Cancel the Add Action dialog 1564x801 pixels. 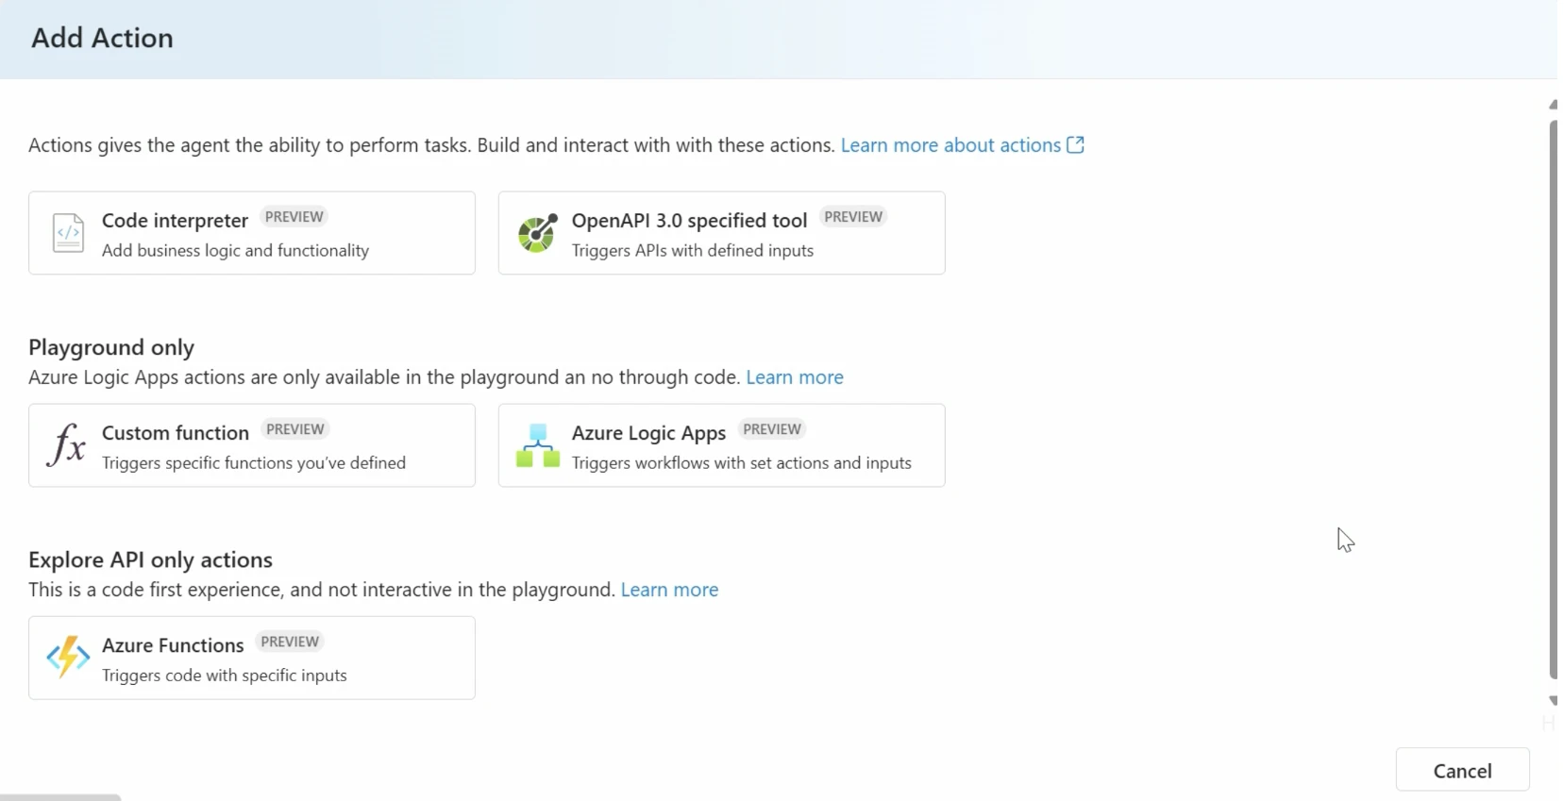tap(1462, 770)
